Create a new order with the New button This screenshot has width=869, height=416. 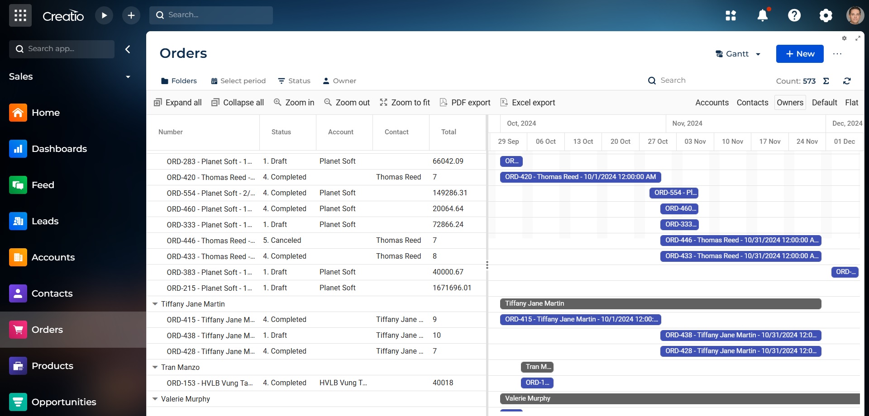pyautogui.click(x=799, y=54)
